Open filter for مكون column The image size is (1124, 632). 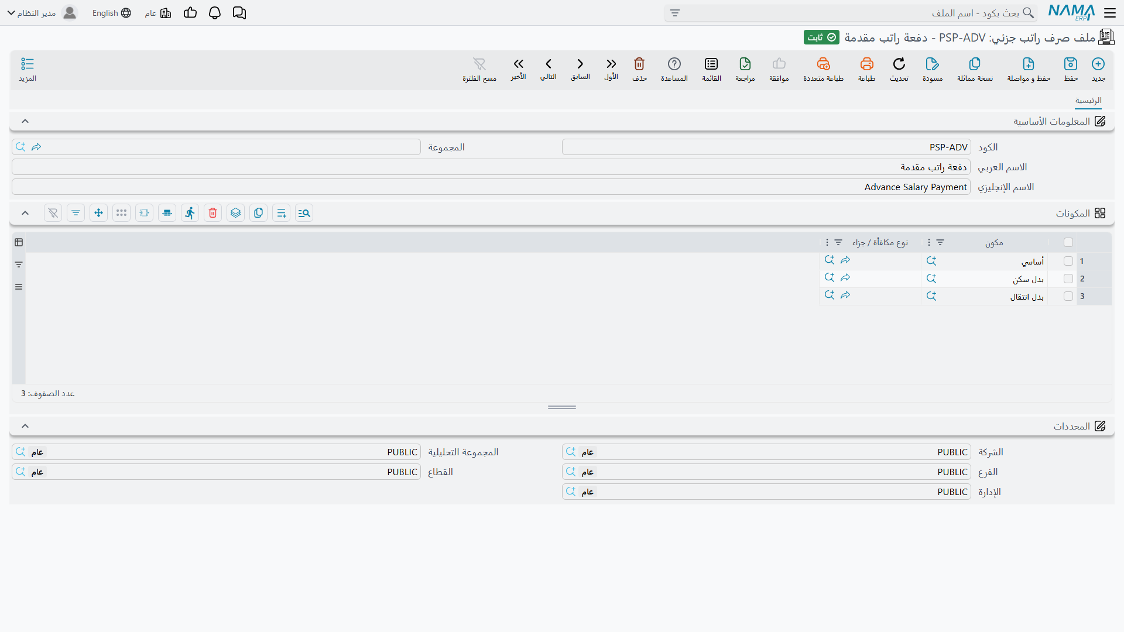pyautogui.click(x=940, y=242)
